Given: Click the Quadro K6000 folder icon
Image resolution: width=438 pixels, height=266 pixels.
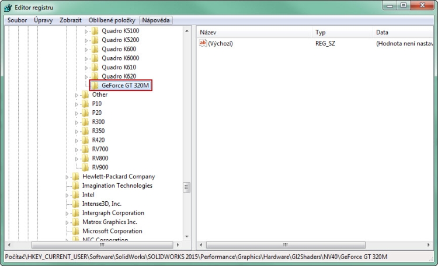Looking at the screenshot, I should [95, 58].
